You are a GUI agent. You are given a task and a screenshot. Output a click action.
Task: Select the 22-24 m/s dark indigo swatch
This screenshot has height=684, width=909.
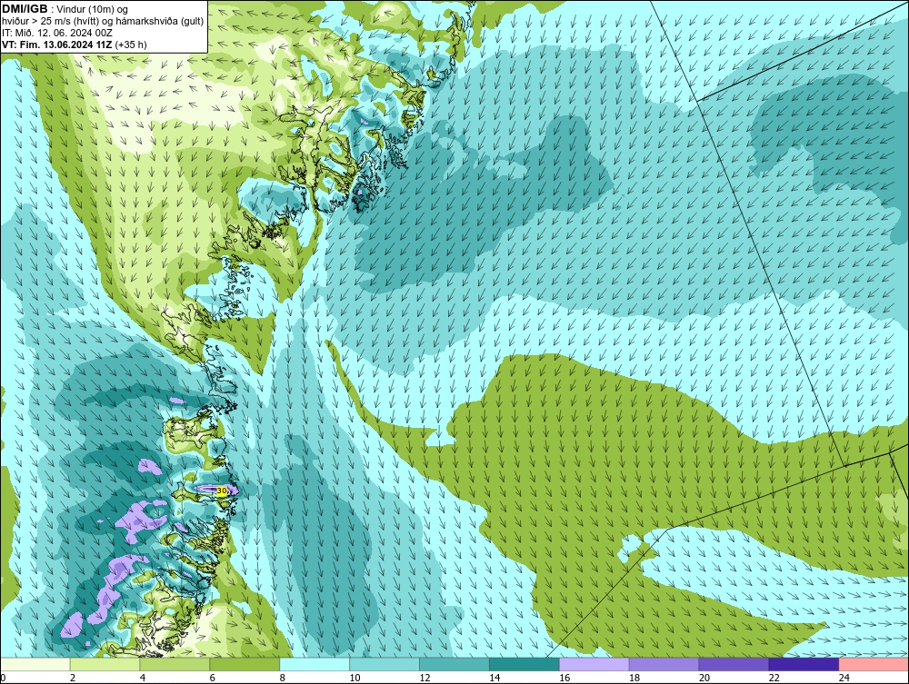click(x=804, y=664)
